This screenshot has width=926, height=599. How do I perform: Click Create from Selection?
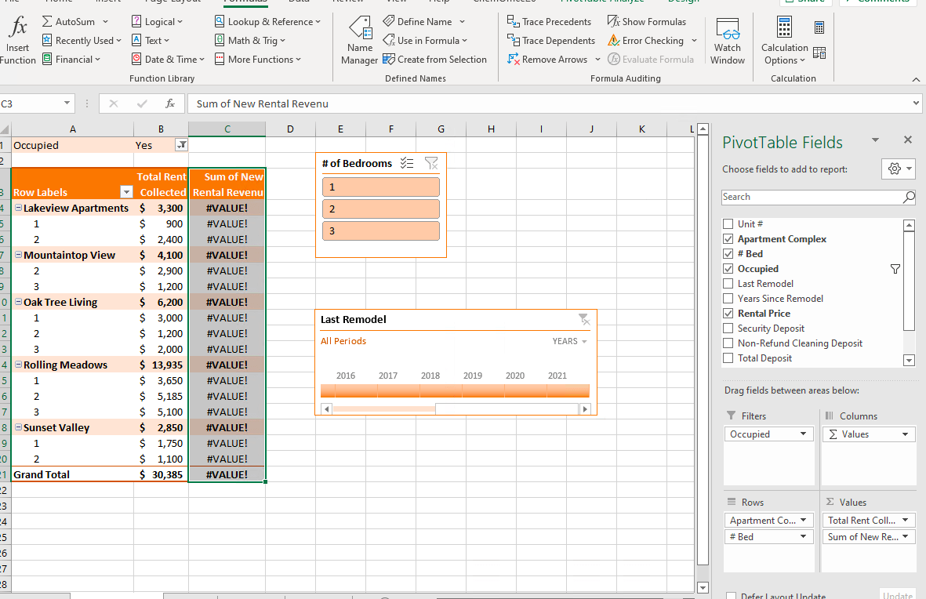tap(434, 59)
